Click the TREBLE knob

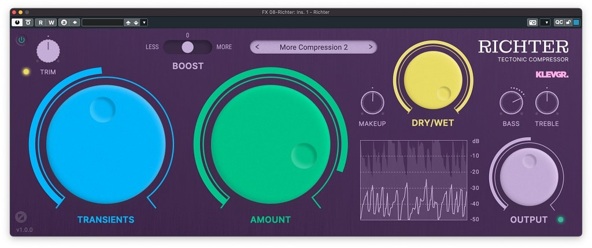547,103
